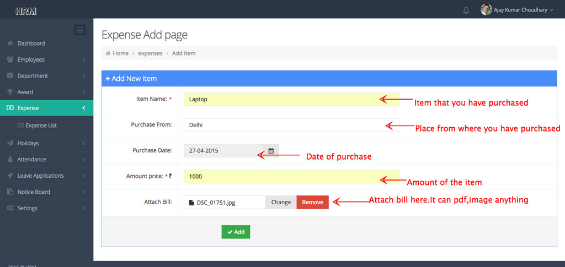Click the user profile avatar
Viewport: 565px width, 267px height.
click(486, 10)
